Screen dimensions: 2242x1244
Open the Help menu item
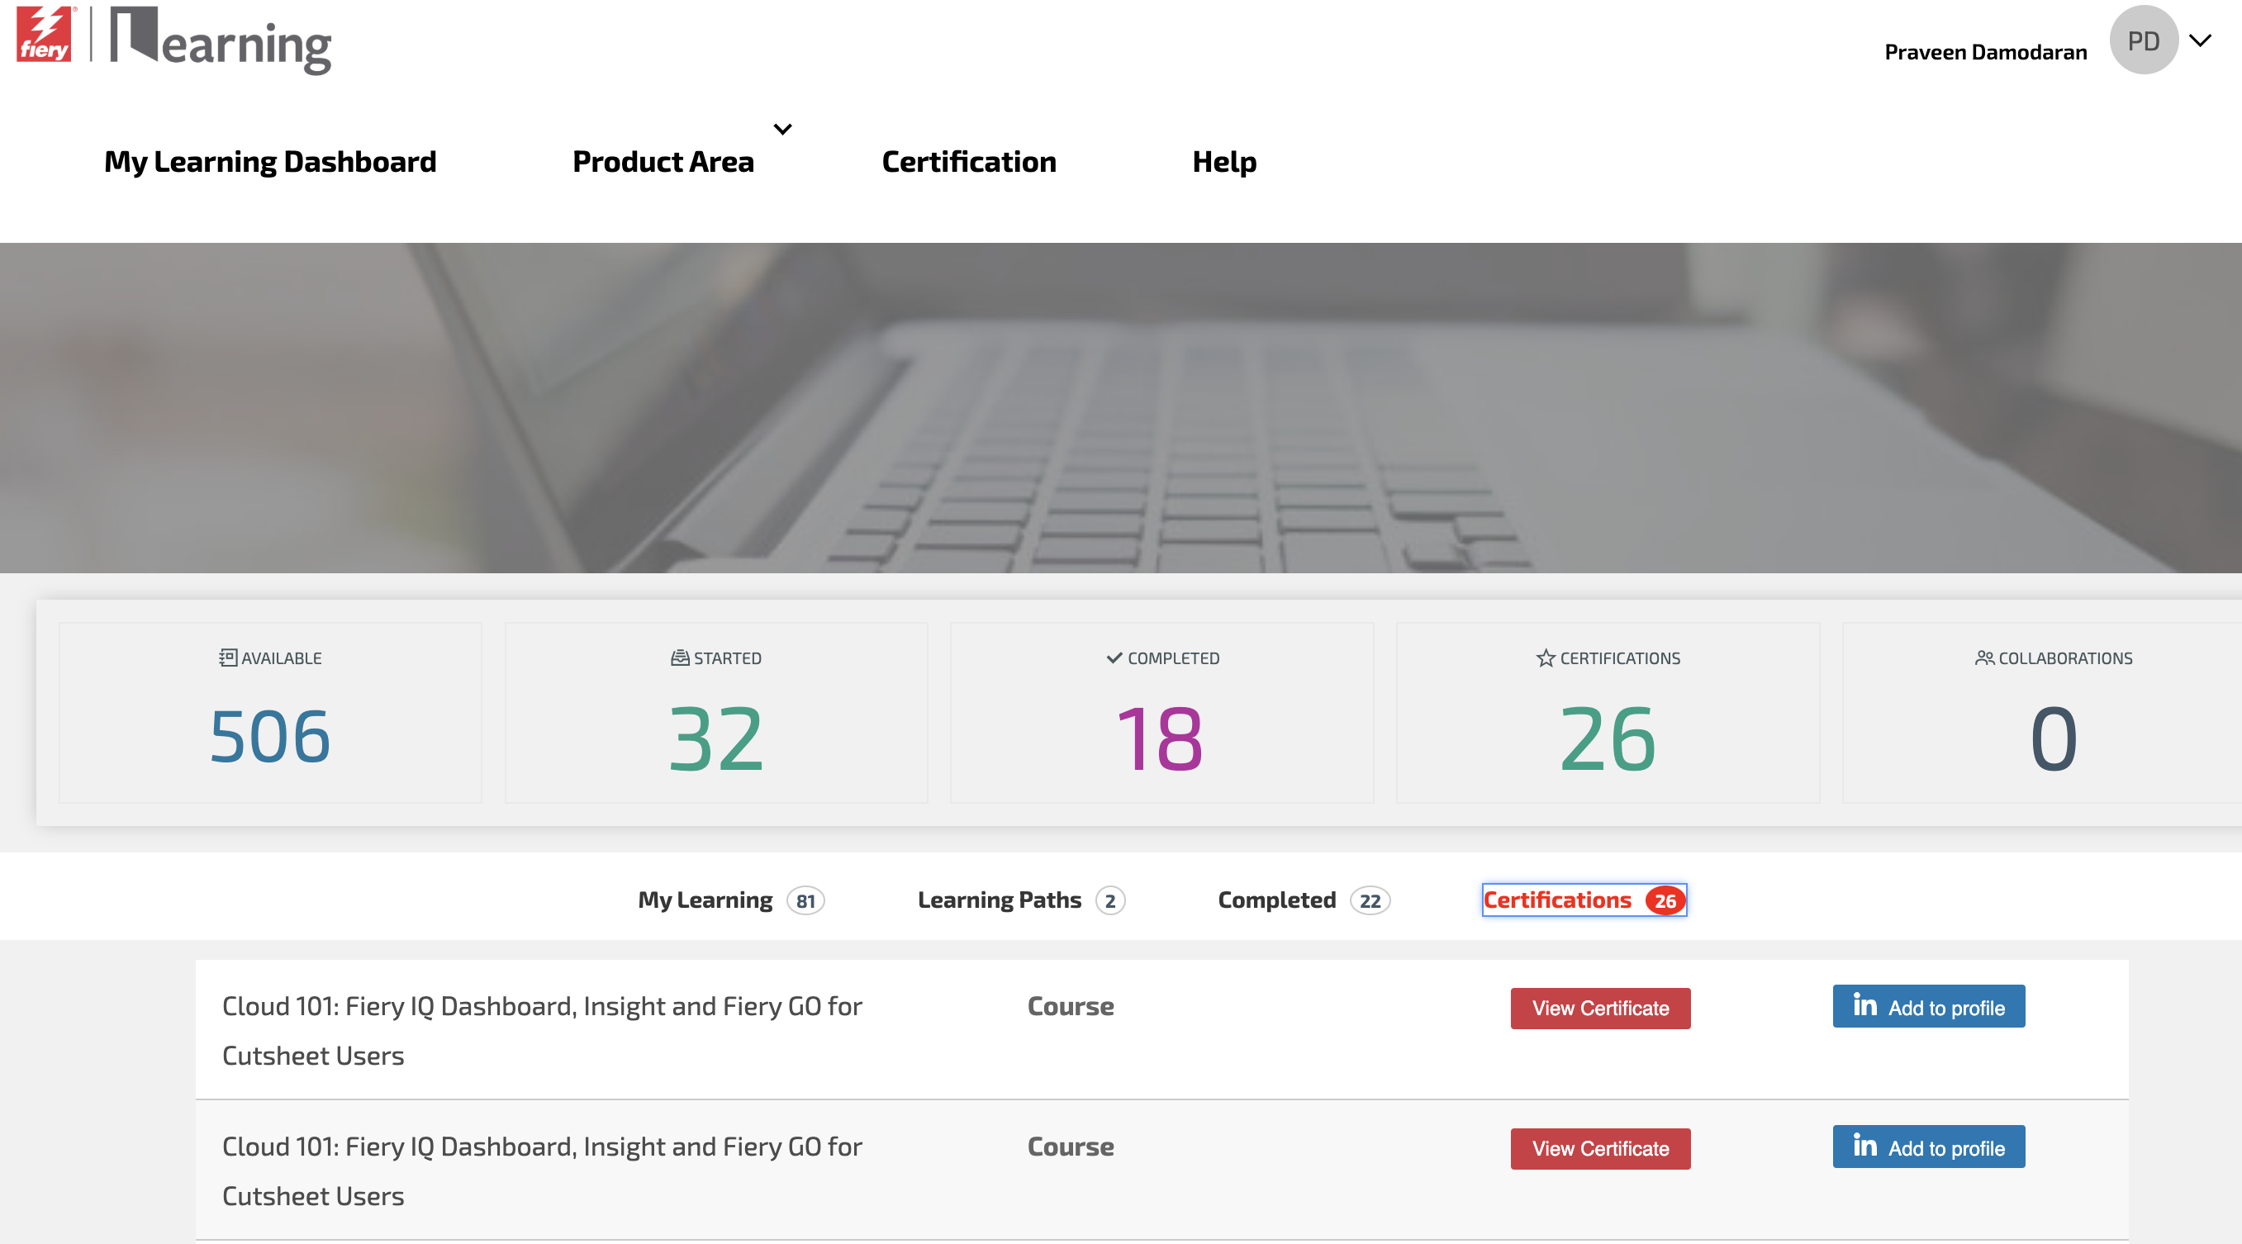tap(1223, 162)
